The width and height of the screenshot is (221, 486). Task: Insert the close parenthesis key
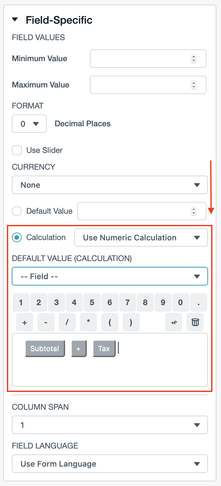click(131, 323)
